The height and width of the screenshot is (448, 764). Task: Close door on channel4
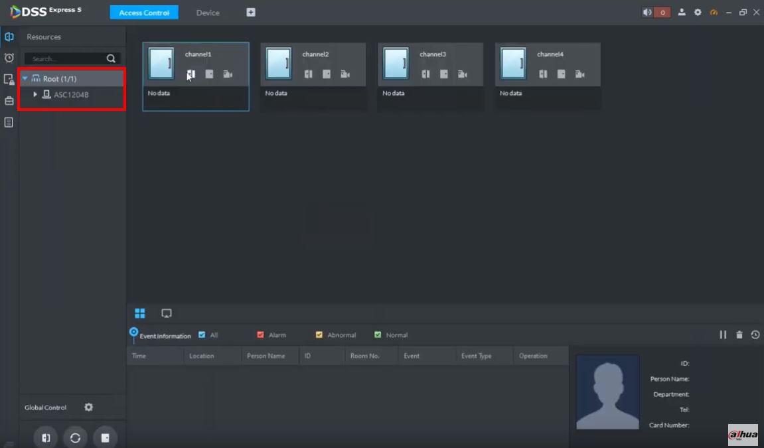pos(562,74)
